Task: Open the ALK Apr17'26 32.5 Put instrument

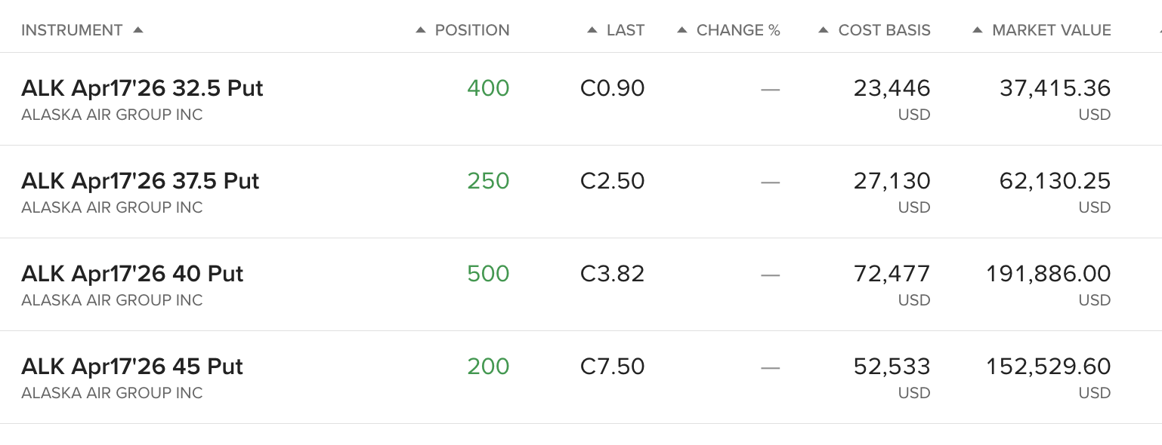Action: 142,89
